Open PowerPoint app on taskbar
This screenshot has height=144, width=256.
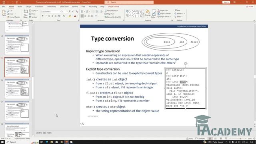click(x=66, y=142)
